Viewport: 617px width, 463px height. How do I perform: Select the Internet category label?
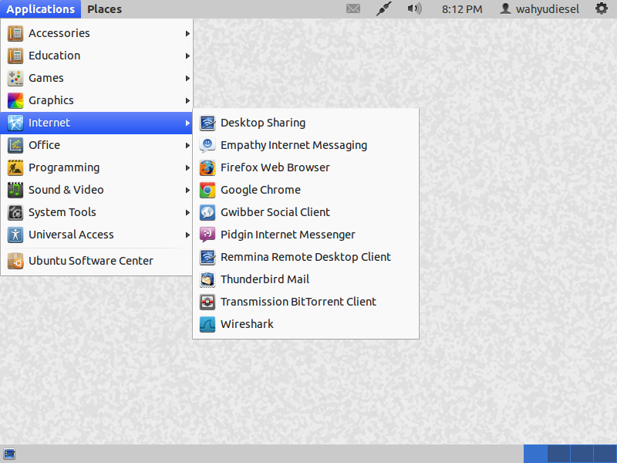49,123
